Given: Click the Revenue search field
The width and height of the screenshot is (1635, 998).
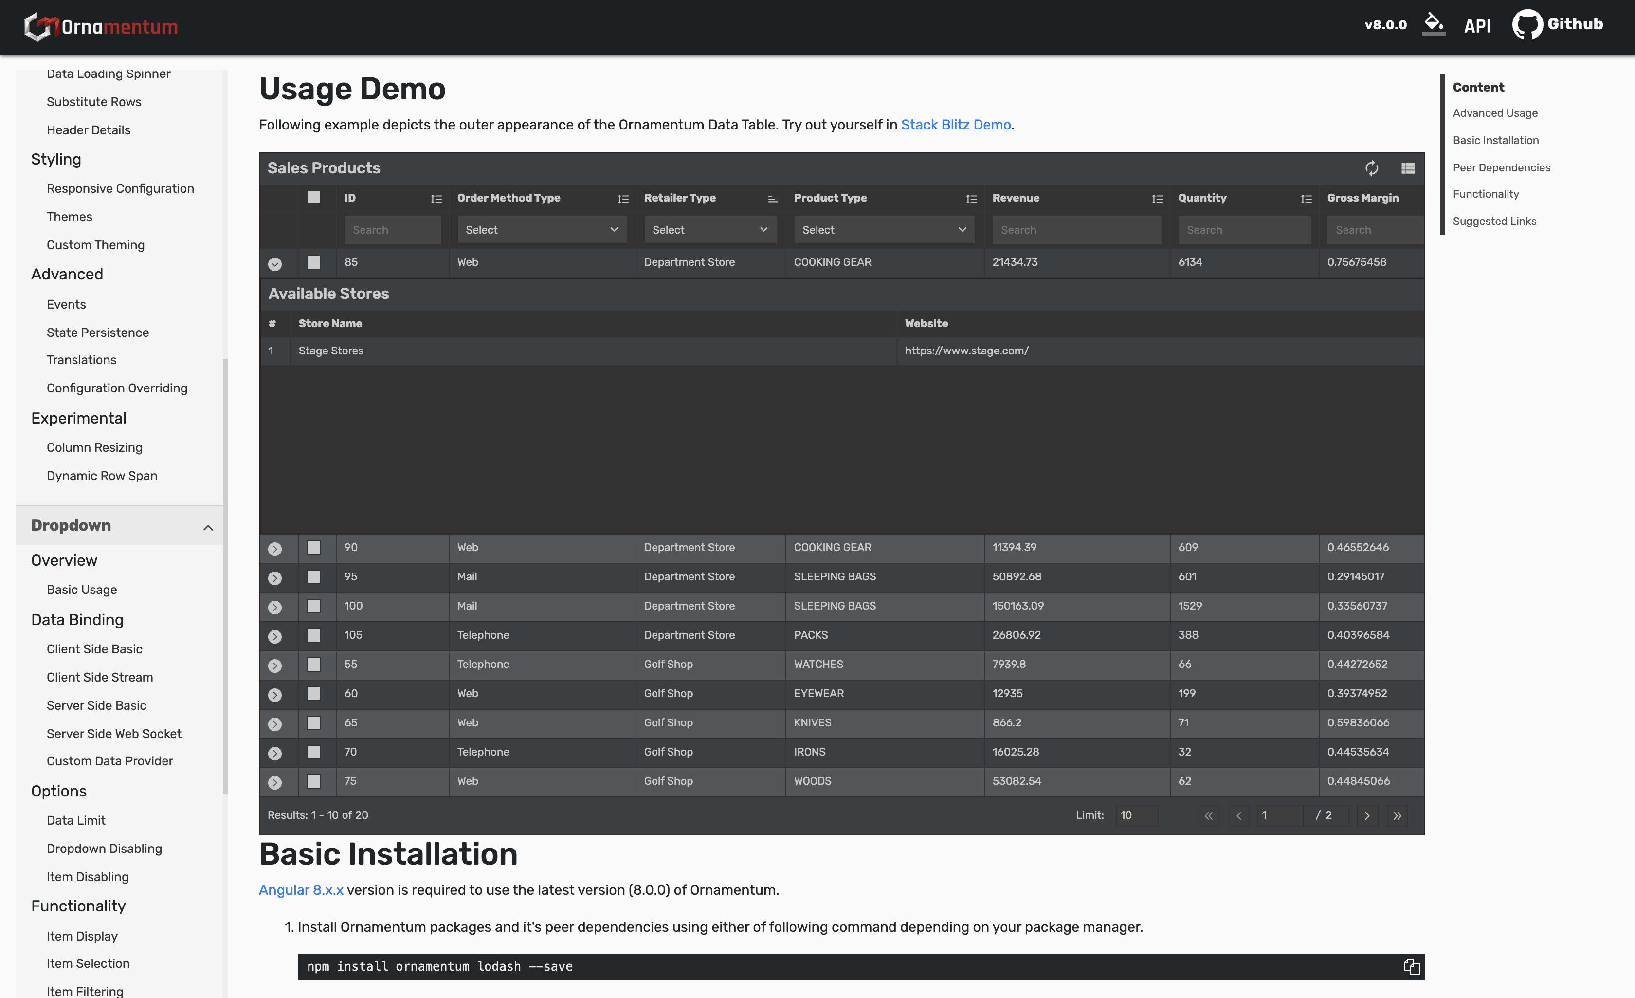Looking at the screenshot, I should [1076, 230].
